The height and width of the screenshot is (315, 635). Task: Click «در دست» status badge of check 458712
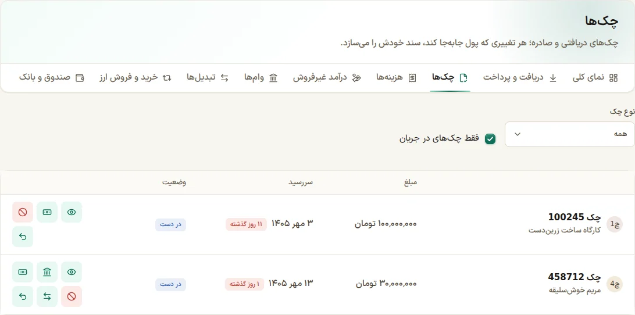pos(170,285)
